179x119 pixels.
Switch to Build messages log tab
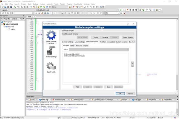tap(59, 100)
